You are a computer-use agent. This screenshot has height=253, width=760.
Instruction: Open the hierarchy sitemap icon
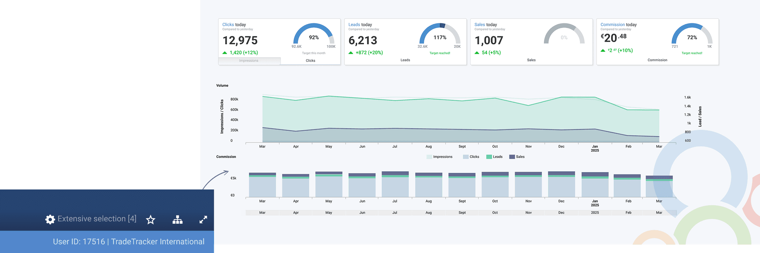pos(177,220)
